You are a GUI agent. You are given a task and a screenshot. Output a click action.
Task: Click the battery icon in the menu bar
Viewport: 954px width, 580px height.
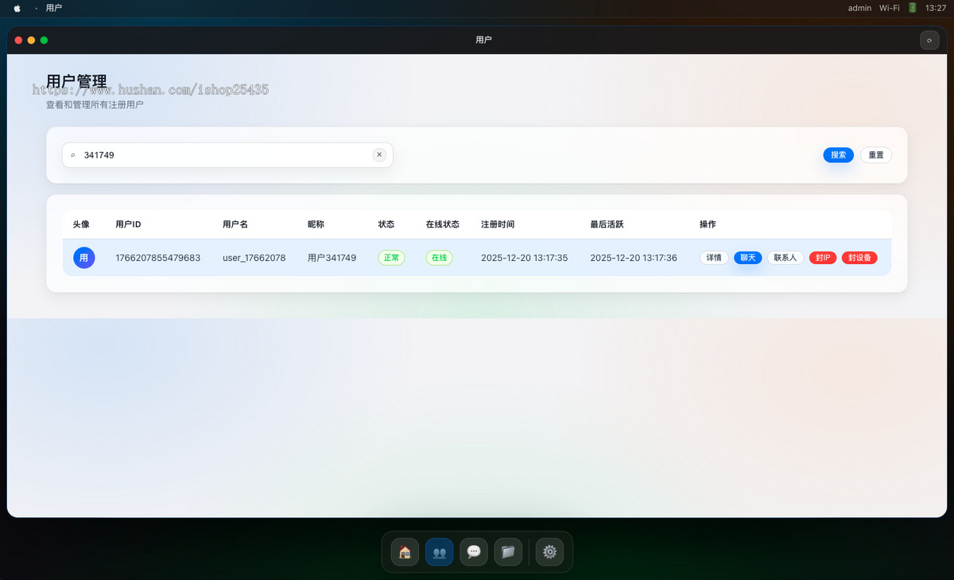[x=912, y=8]
